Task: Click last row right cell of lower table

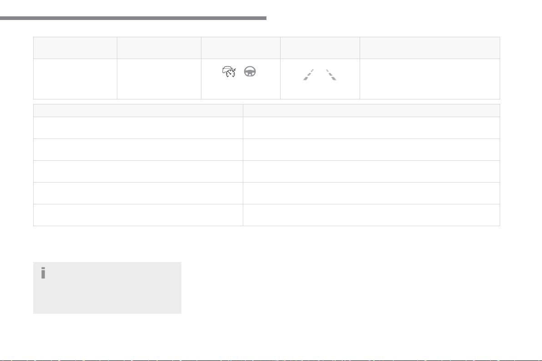Action: 371,215
